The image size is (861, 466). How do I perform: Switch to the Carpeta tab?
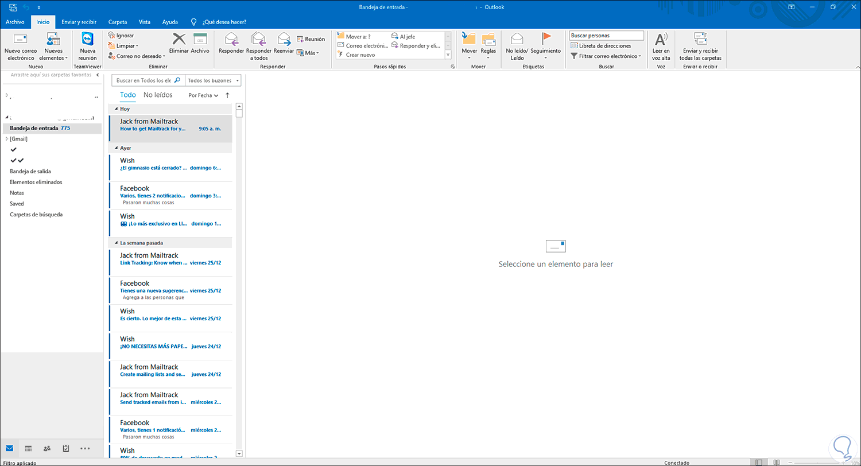(118, 22)
